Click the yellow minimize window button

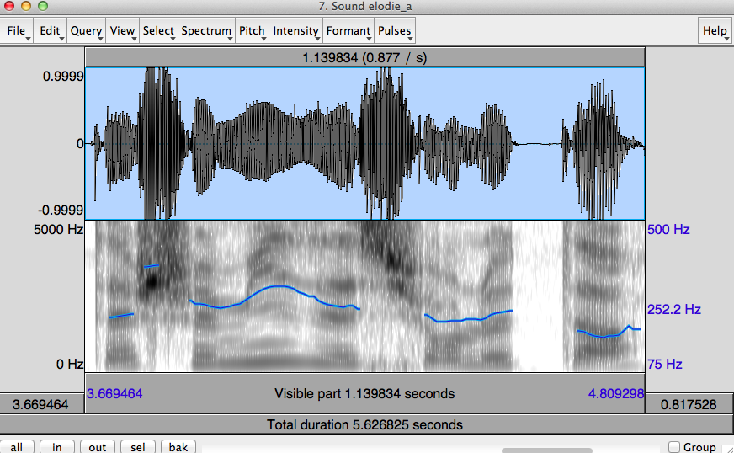click(x=26, y=6)
